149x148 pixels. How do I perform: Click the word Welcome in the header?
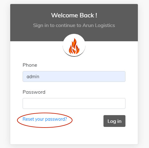point(64,15)
